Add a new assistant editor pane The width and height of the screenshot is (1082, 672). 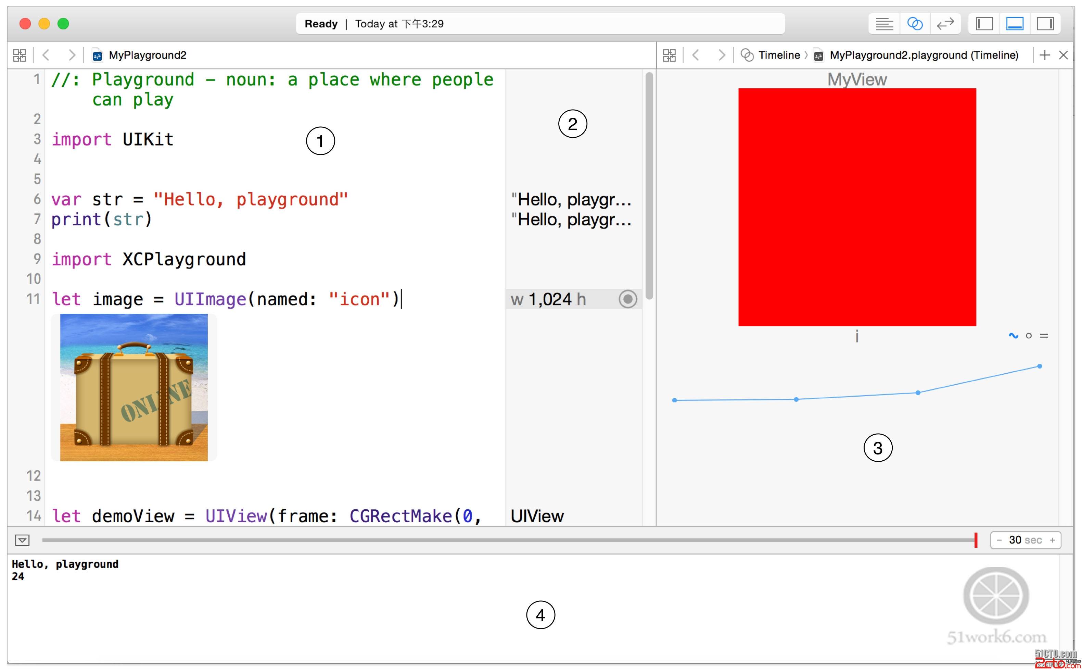pos(1045,55)
